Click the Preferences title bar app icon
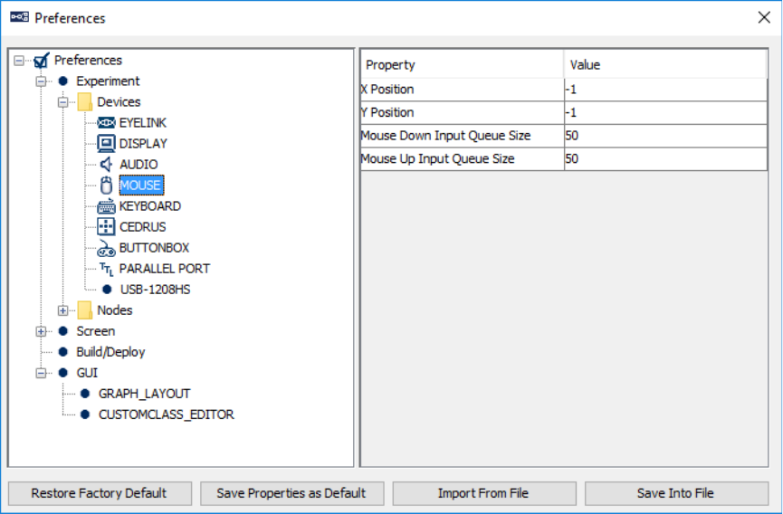Viewport: 783px width, 514px height. [20, 17]
